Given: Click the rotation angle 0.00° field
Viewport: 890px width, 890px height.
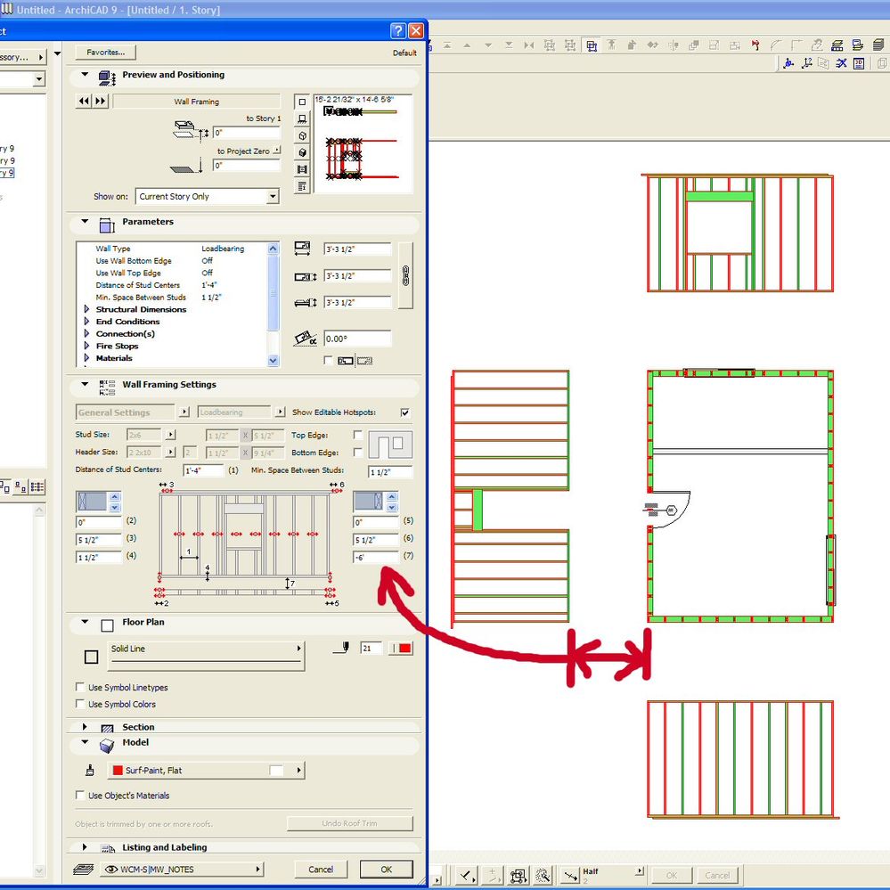Looking at the screenshot, I should 357,339.
